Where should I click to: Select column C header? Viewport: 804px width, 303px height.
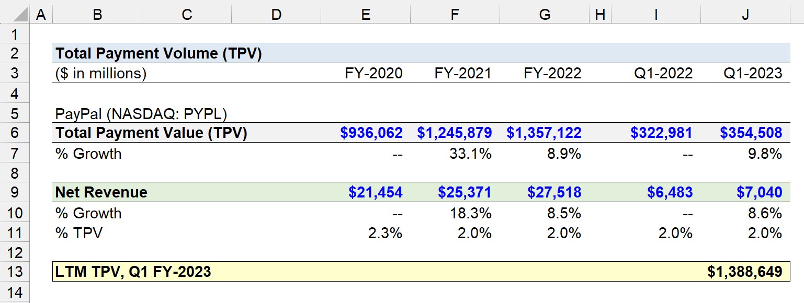pos(187,15)
